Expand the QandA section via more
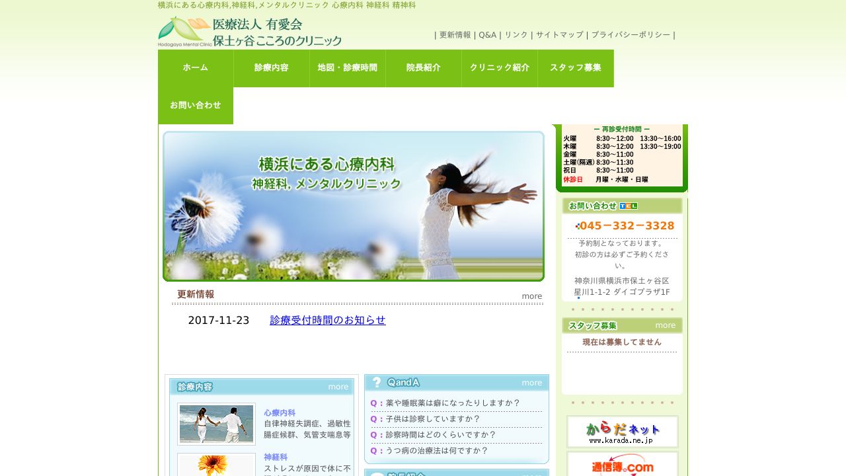 [531, 382]
